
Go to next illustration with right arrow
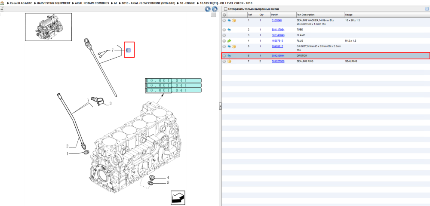coord(215,9)
